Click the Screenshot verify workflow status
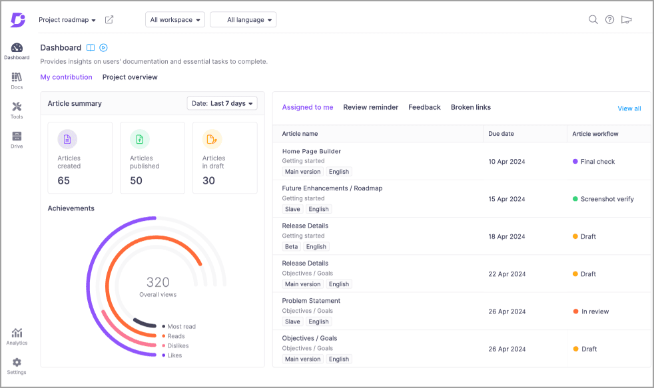Image resolution: width=654 pixels, height=388 pixels. click(x=603, y=199)
